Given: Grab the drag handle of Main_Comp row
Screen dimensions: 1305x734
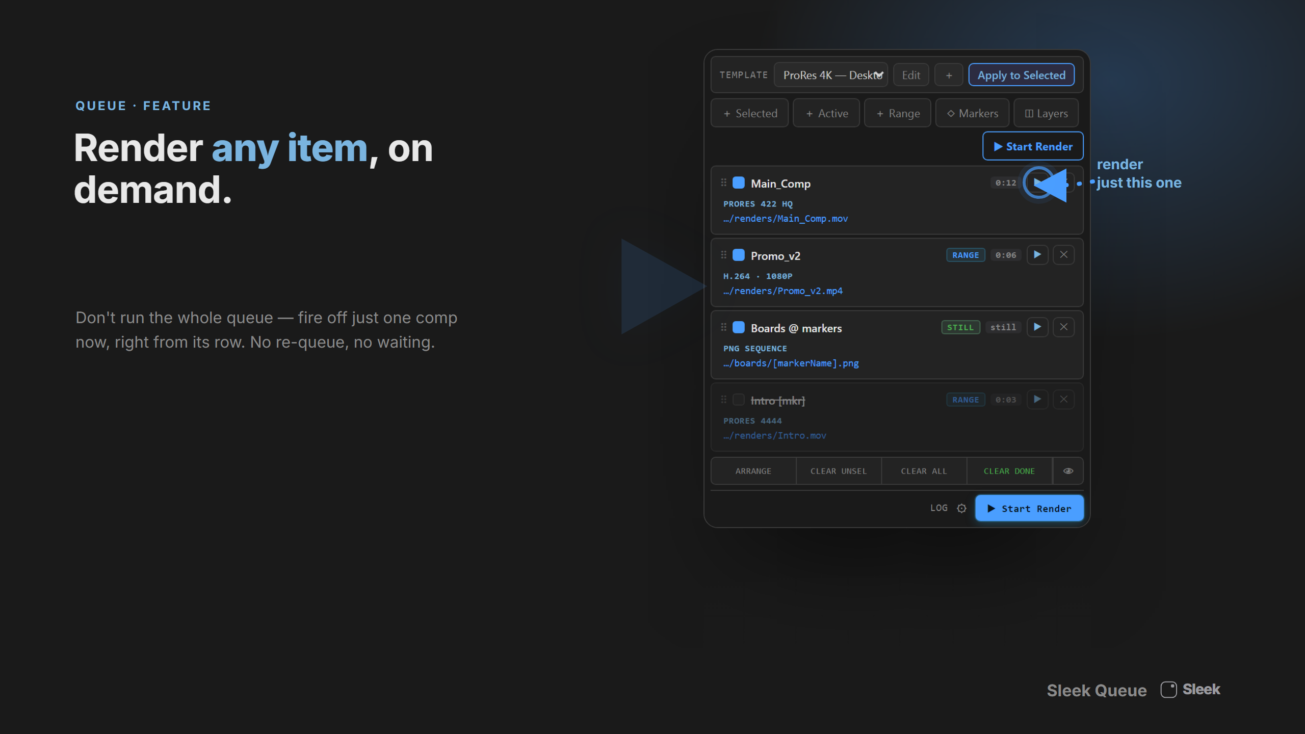Looking at the screenshot, I should 723,182.
